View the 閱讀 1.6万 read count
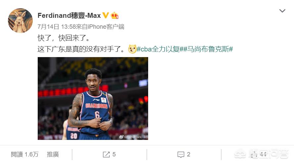Viewport: 294px width, 164px height. tap(24, 154)
